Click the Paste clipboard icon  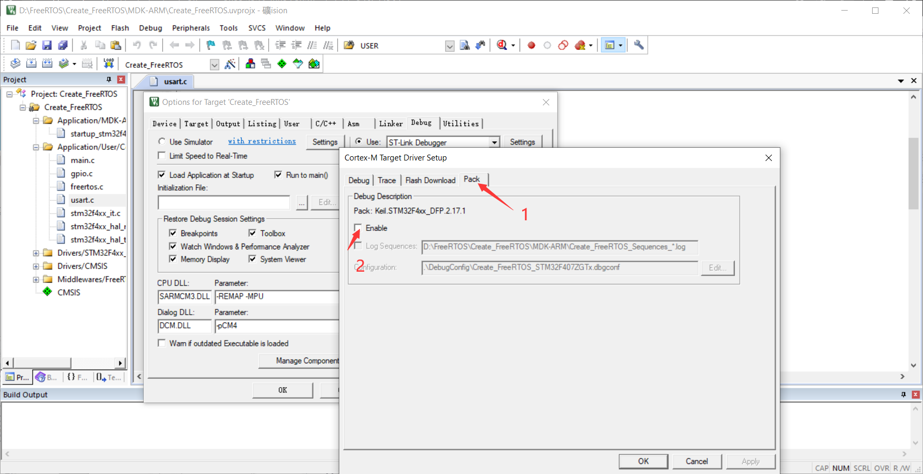coord(116,46)
